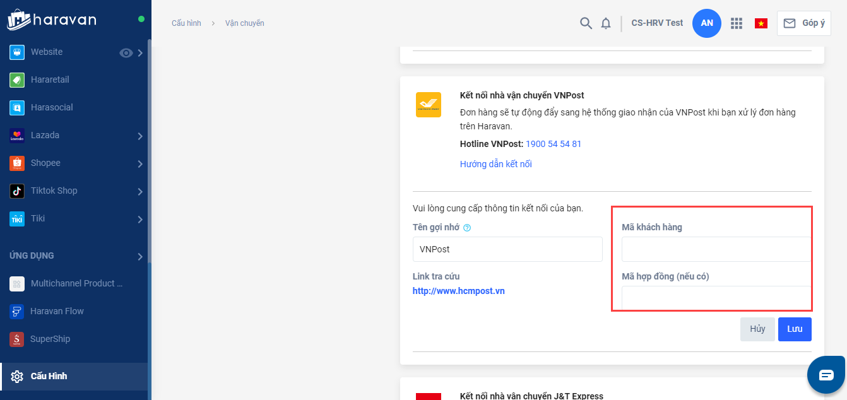
Task: Select the Harasocial menu label
Action: [52, 107]
